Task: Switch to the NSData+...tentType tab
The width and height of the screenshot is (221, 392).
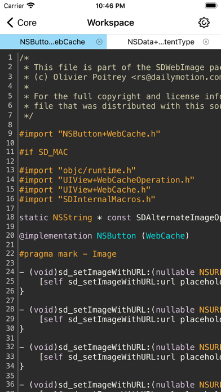Action: (161, 42)
